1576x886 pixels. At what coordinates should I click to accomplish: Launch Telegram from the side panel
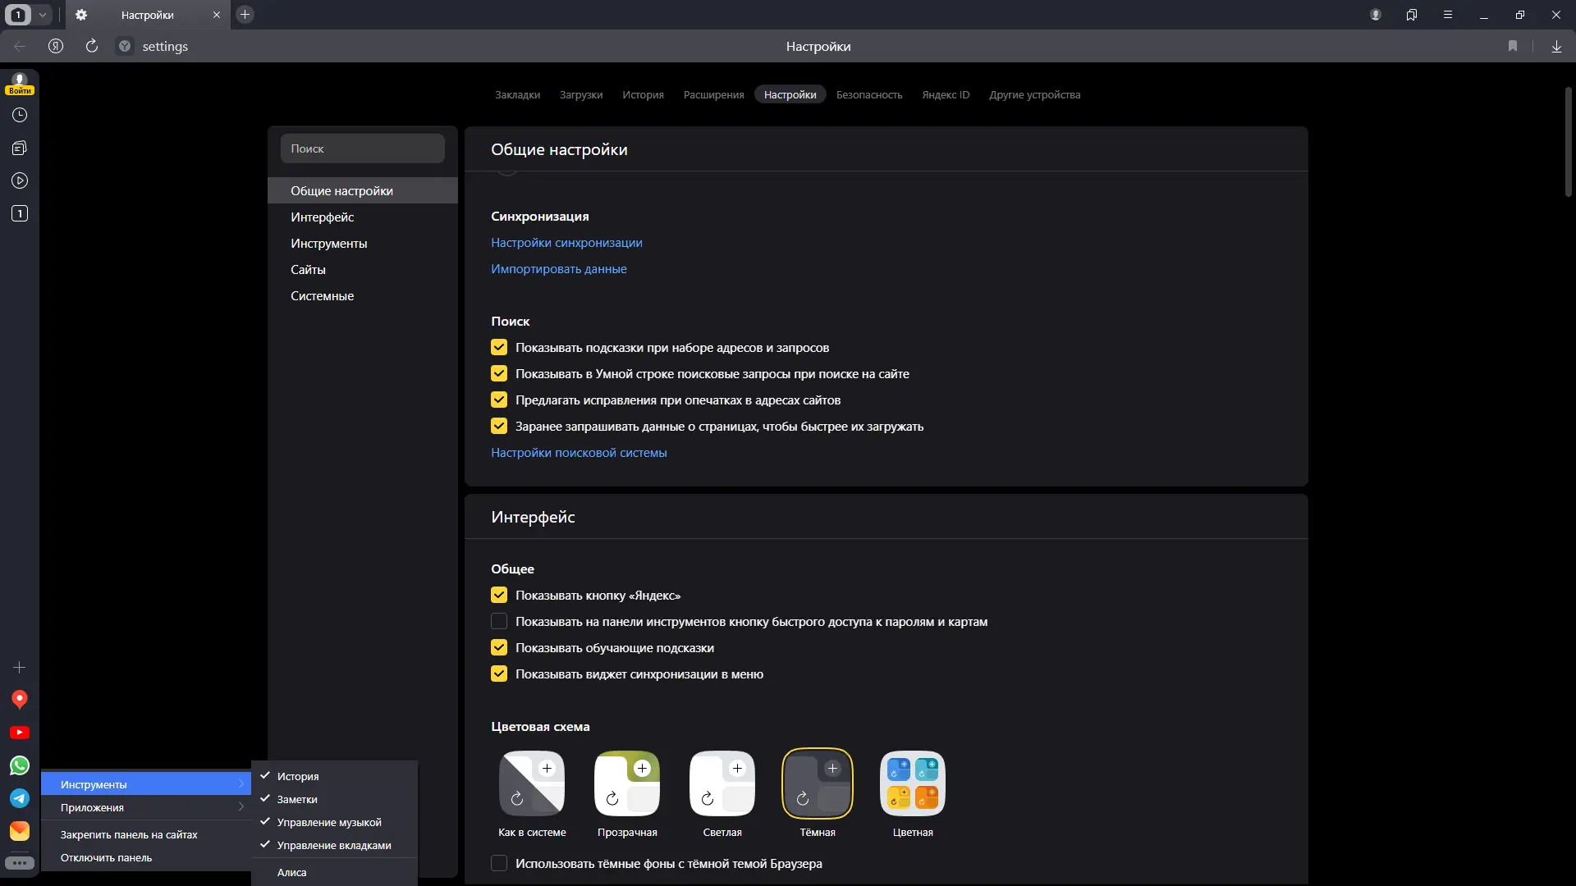tap(20, 798)
